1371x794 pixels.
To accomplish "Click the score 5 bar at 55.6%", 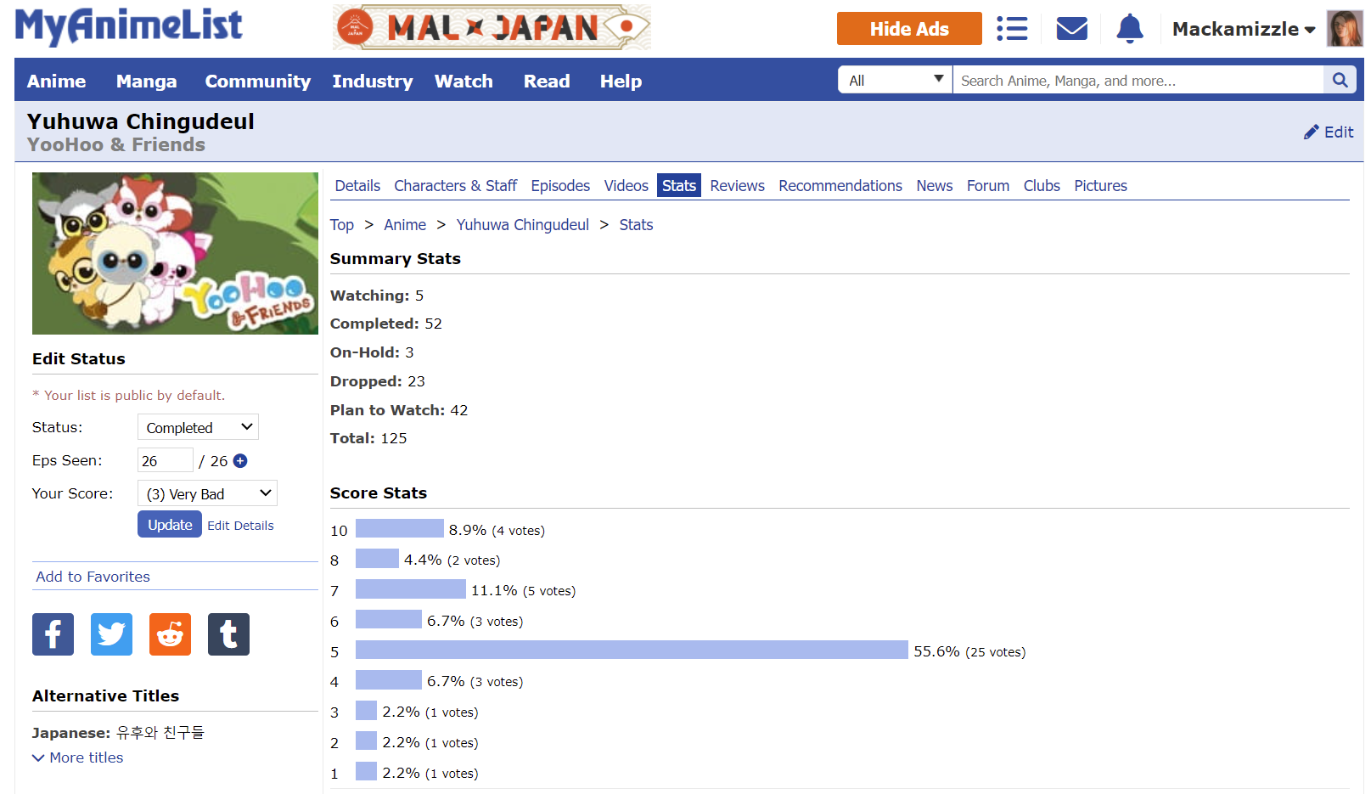I will click(632, 650).
